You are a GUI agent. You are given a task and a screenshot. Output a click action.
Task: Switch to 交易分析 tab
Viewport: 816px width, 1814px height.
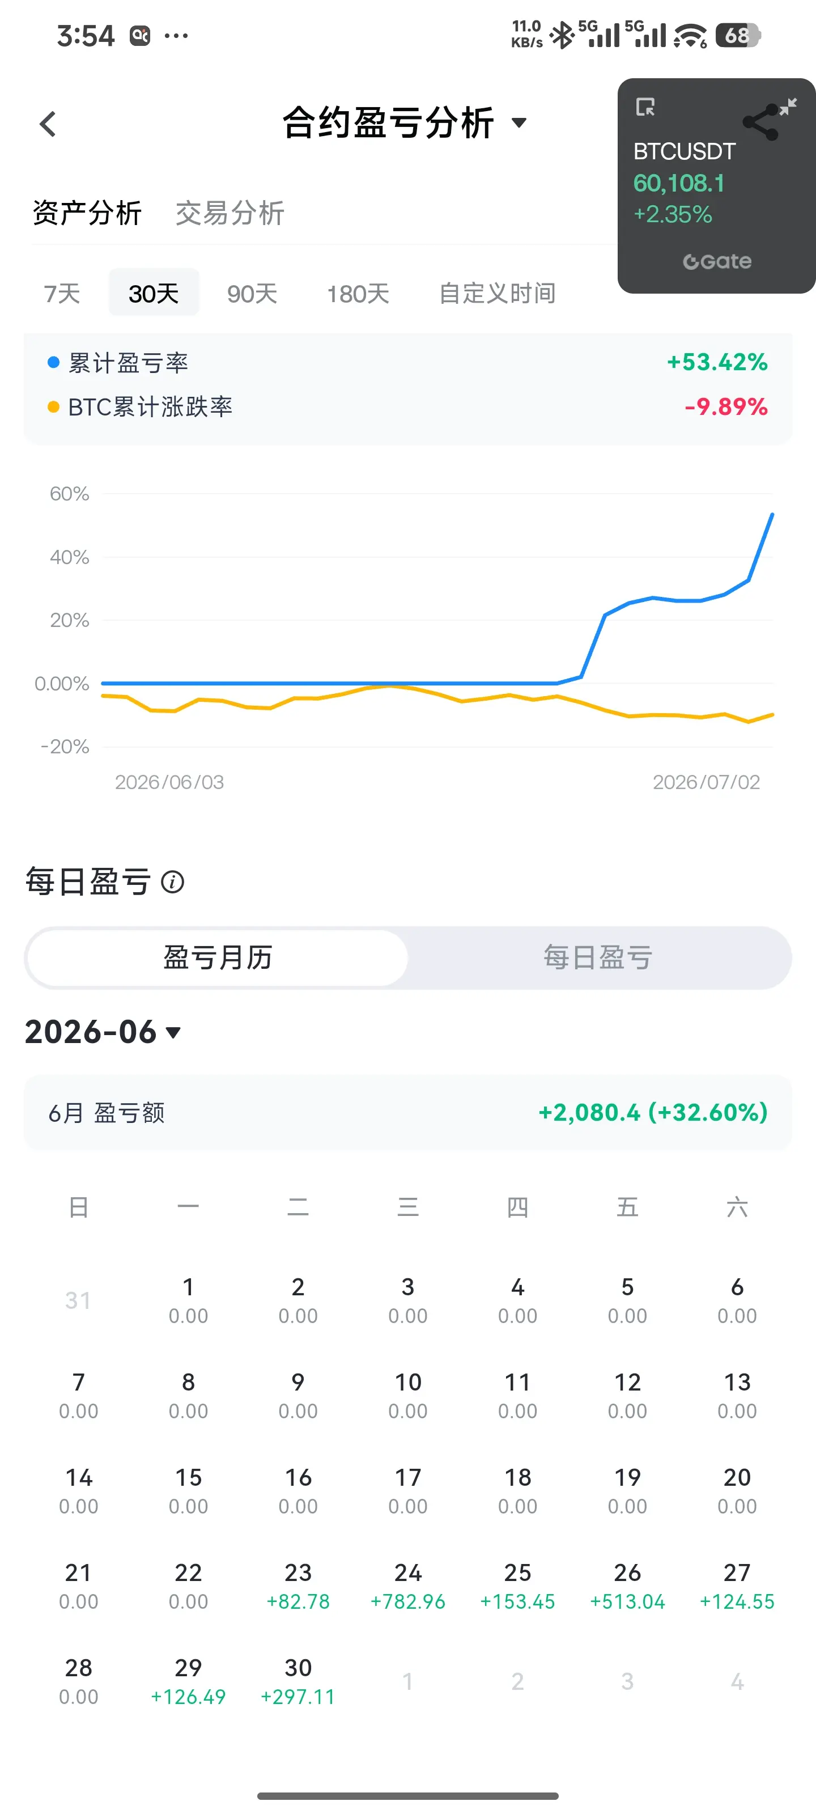[229, 213]
